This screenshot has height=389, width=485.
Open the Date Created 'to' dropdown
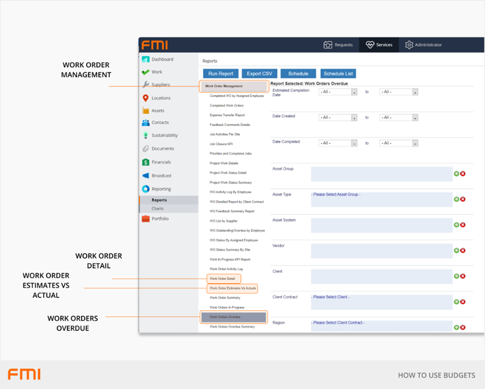click(398, 117)
